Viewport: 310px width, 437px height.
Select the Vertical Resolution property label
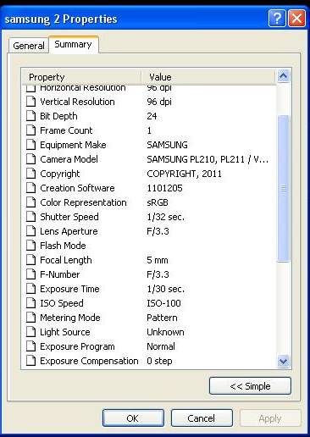point(77,102)
